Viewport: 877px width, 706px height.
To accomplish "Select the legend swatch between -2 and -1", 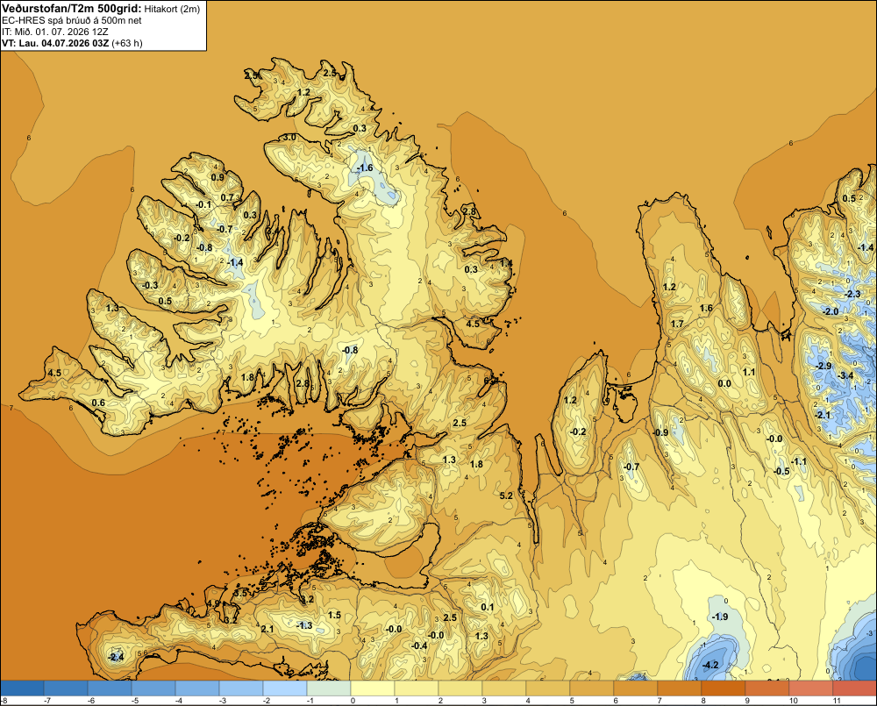I will tap(285, 688).
